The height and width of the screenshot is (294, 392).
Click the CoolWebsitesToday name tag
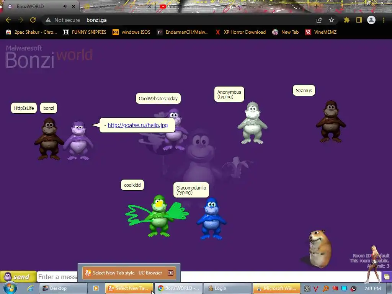pos(158,98)
